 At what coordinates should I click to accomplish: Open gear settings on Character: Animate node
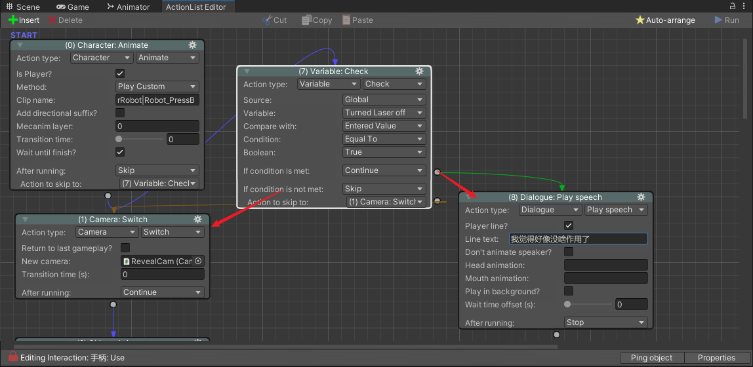tap(192, 45)
